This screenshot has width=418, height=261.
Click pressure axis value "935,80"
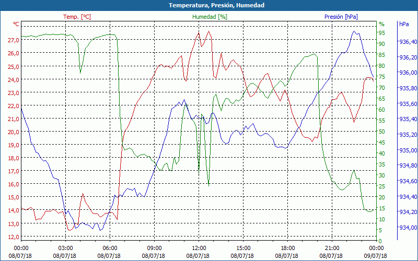click(x=408, y=88)
